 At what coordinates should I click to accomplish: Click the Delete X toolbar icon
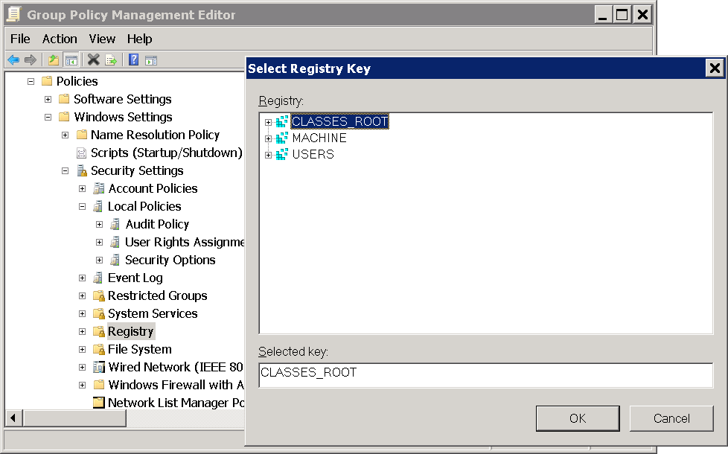93,60
